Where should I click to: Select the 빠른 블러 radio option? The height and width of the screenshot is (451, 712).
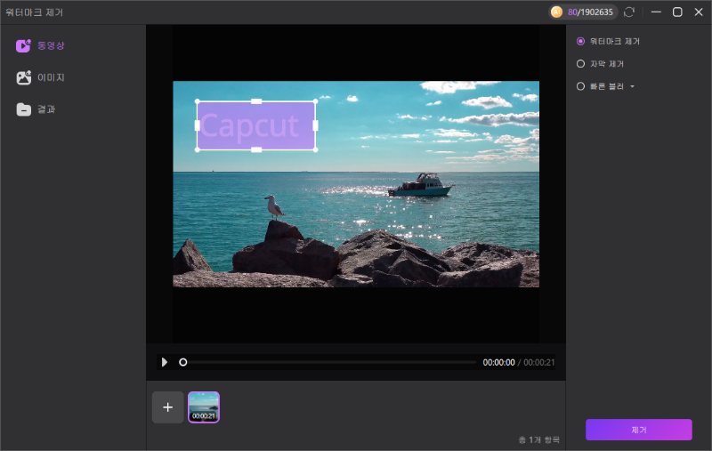580,86
